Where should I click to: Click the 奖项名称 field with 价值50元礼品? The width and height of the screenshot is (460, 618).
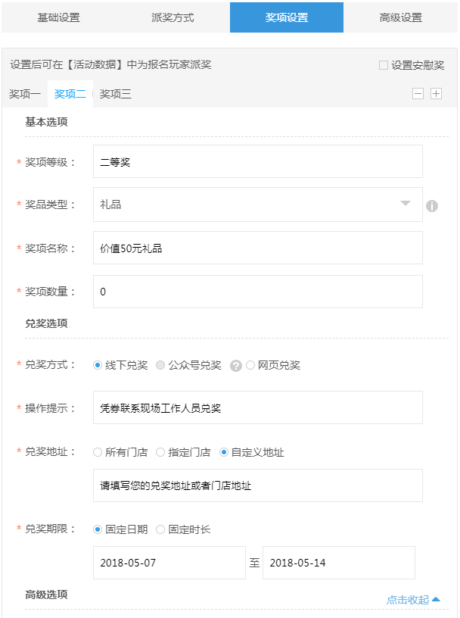pos(258,248)
